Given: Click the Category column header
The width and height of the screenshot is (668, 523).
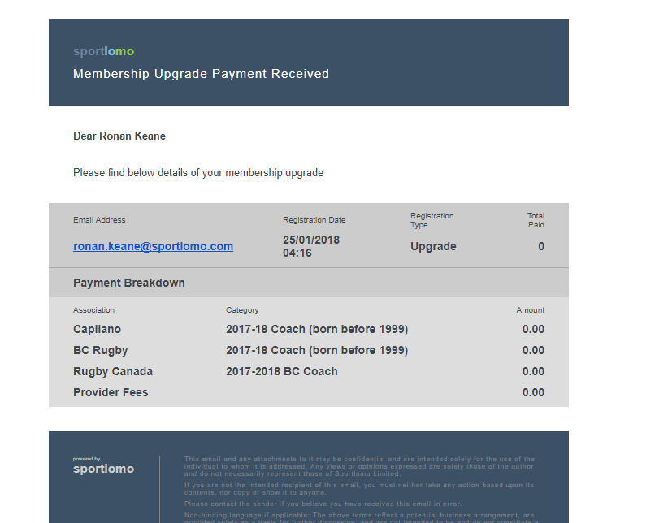Looking at the screenshot, I should (x=242, y=310).
